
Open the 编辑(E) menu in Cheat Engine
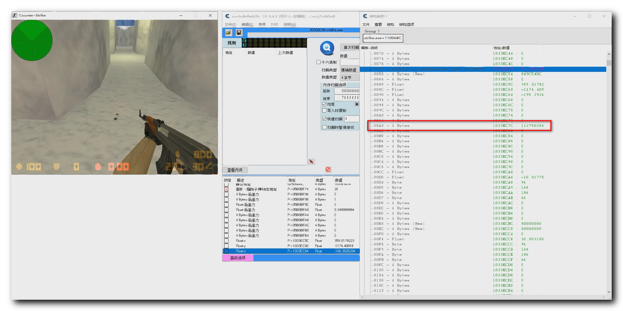(247, 24)
